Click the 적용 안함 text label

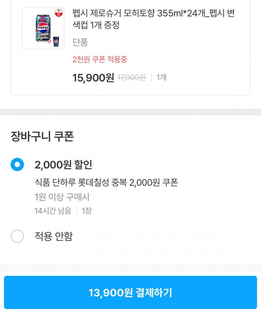53,236
